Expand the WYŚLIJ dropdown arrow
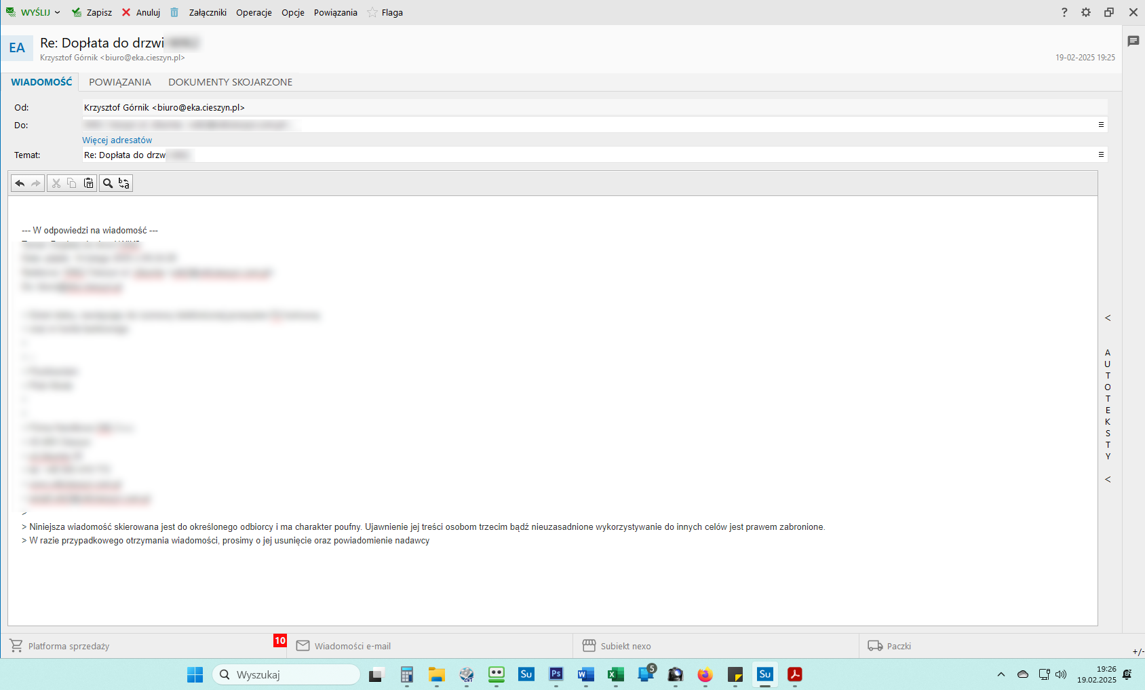This screenshot has height=690, width=1145. point(58,12)
